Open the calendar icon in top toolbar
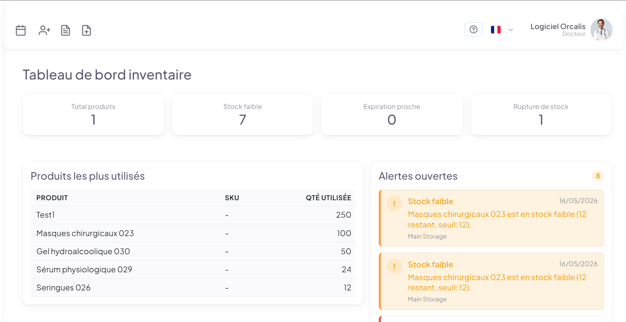 coord(21,31)
